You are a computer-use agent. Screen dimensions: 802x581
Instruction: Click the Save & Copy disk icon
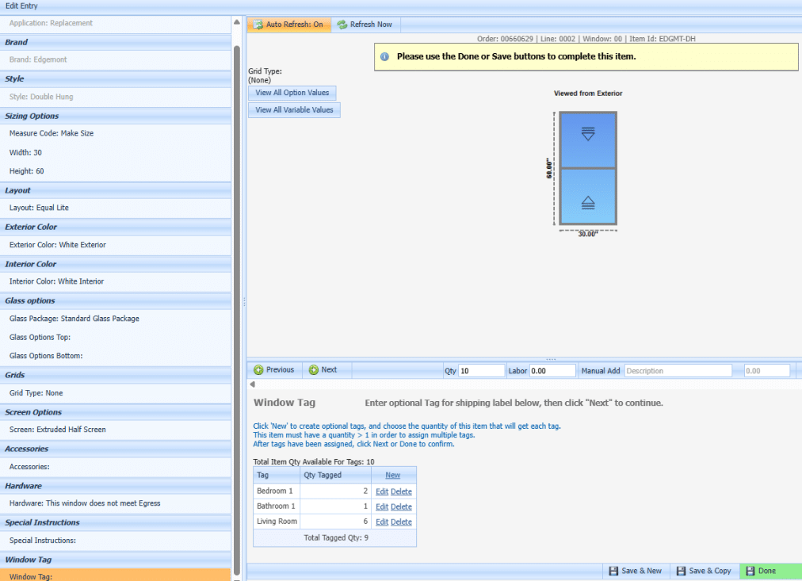point(680,571)
